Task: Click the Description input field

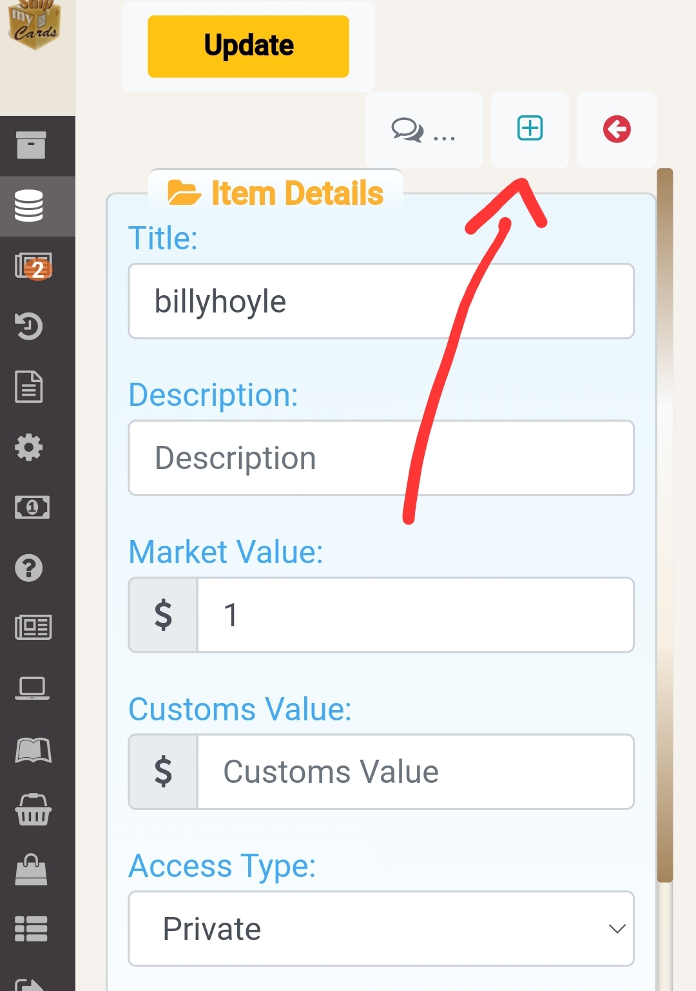Action: point(381,458)
